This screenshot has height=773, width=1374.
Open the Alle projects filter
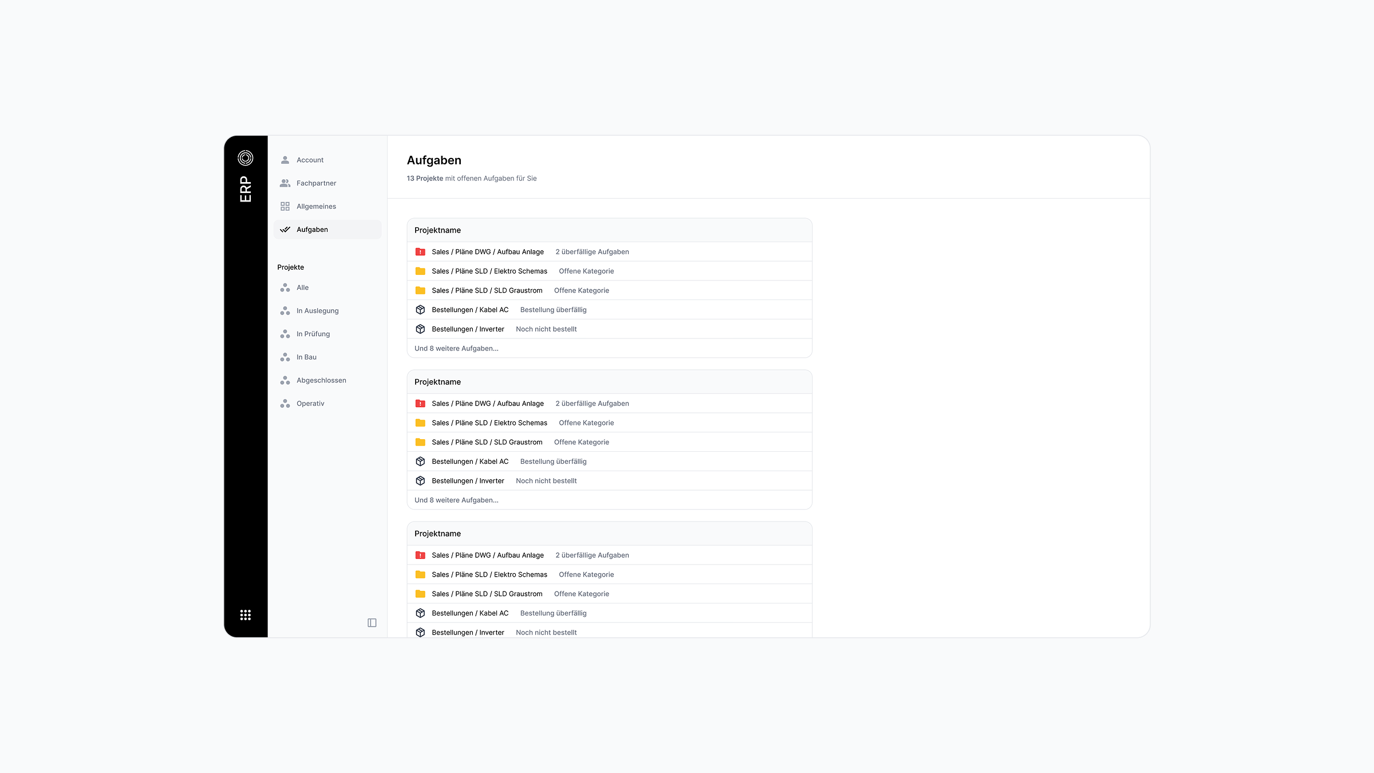click(302, 288)
